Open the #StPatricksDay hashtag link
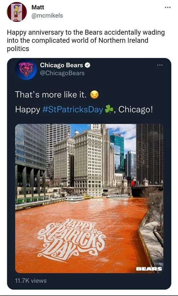 click(73, 110)
